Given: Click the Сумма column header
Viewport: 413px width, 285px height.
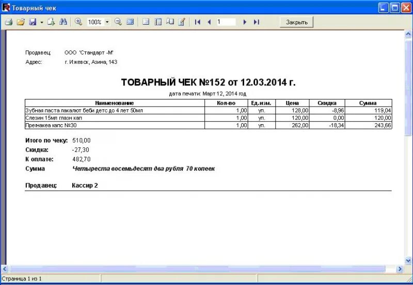Looking at the screenshot, I should coord(368,103).
